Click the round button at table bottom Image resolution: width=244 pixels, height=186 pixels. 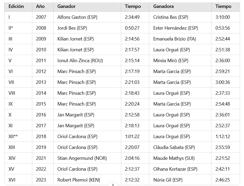(113, 184)
